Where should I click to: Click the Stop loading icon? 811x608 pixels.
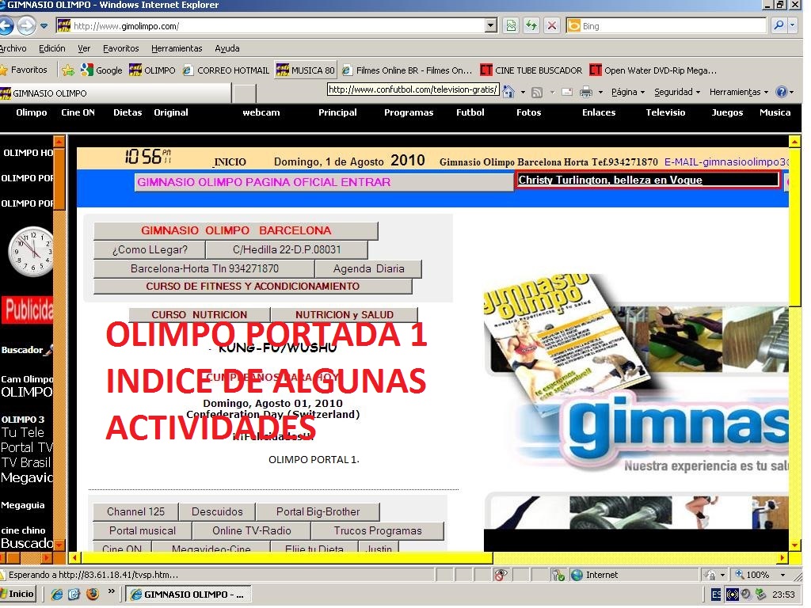pyautogui.click(x=551, y=26)
